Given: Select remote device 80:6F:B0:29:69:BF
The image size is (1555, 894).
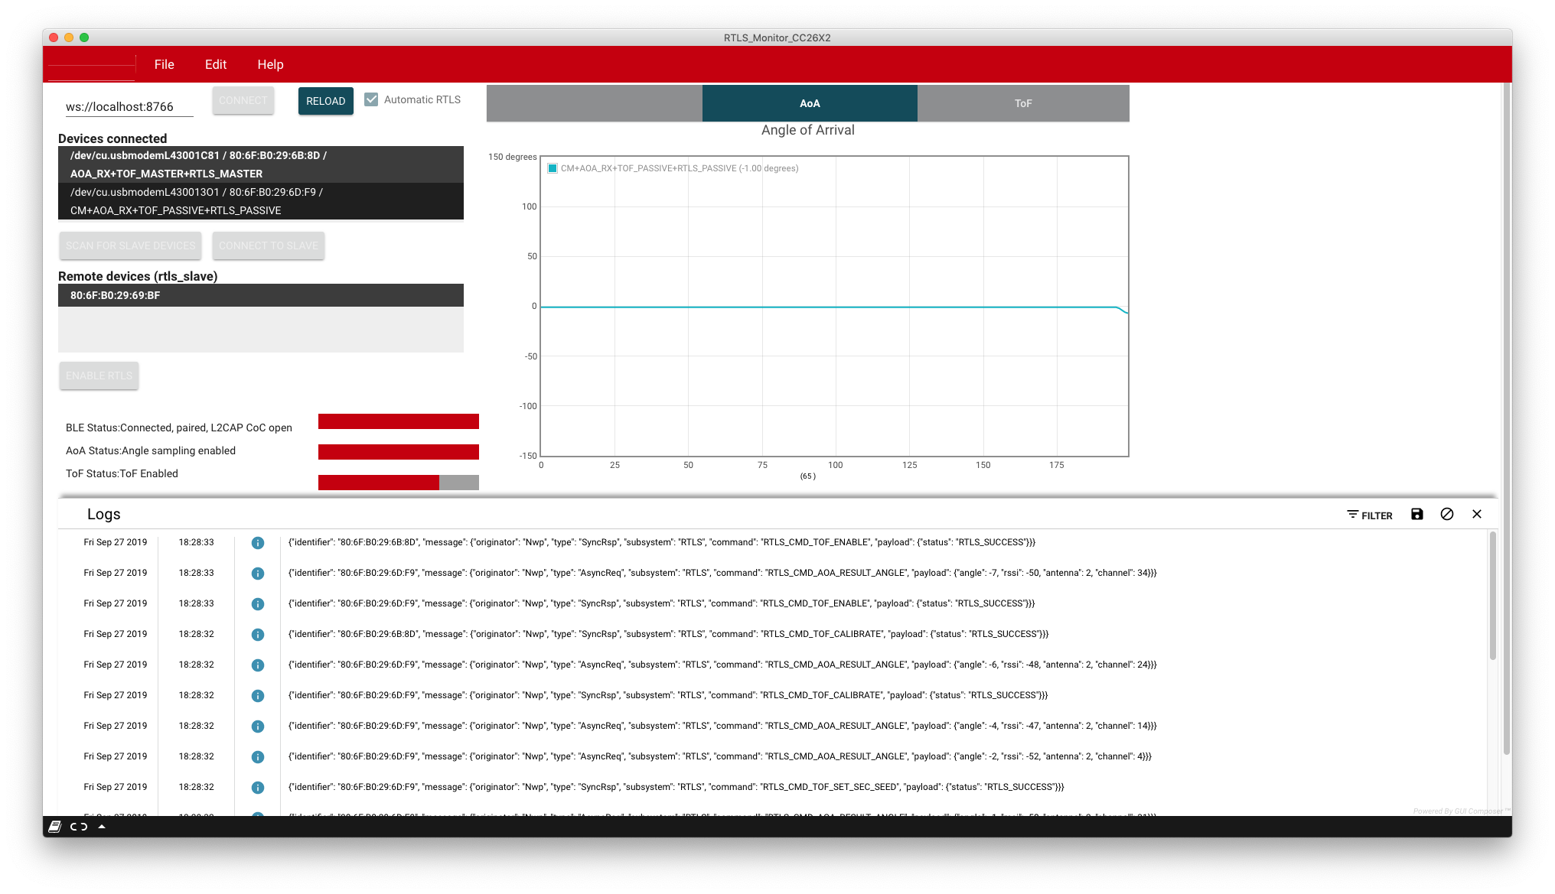Looking at the screenshot, I should [260, 295].
